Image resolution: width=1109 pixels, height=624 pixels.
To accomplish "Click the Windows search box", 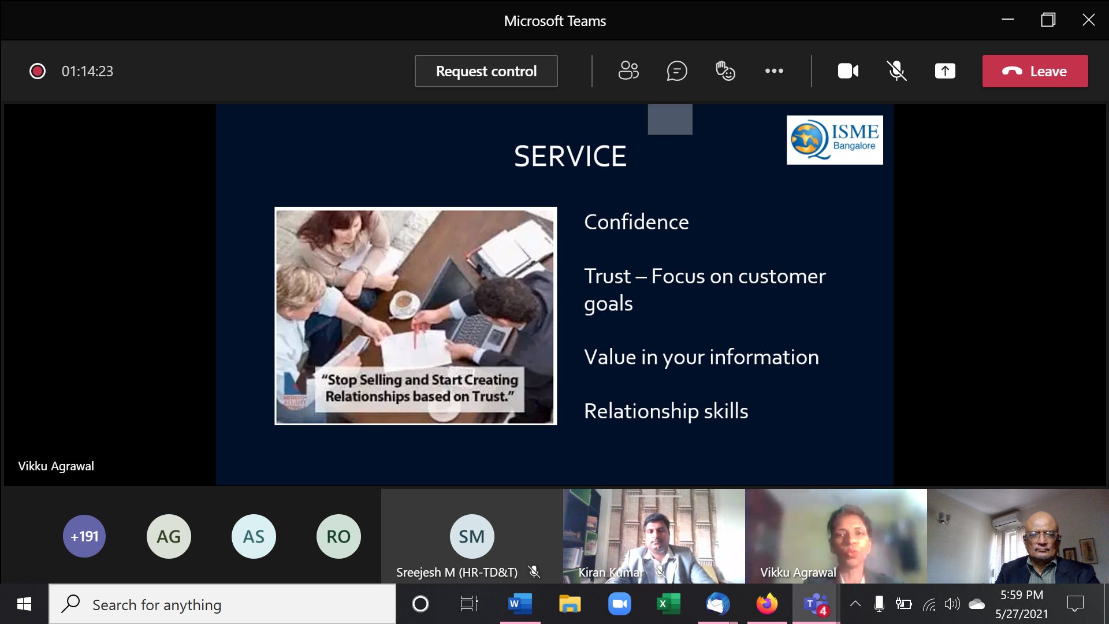I will pos(222,604).
